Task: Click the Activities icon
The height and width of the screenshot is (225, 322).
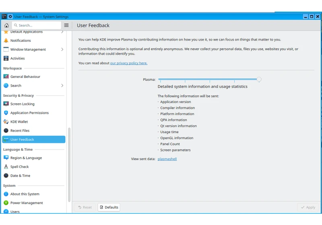Action: point(6,58)
